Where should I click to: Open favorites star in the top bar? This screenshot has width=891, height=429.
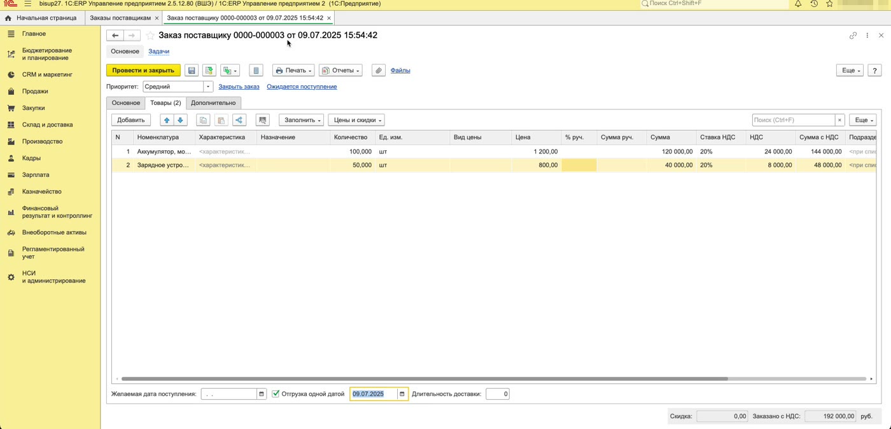click(829, 4)
